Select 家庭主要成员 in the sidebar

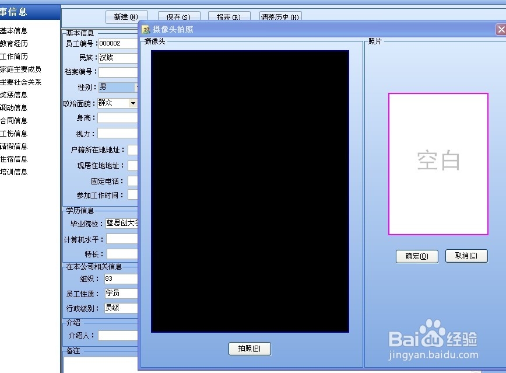[x=20, y=69]
